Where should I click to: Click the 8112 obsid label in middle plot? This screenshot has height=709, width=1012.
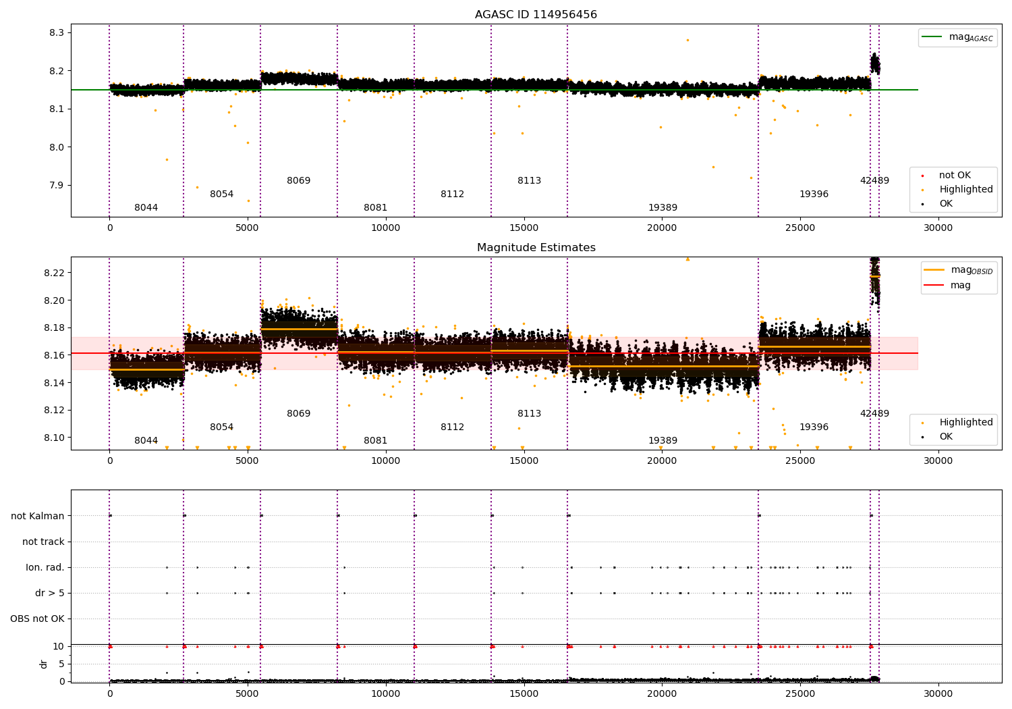click(x=452, y=427)
